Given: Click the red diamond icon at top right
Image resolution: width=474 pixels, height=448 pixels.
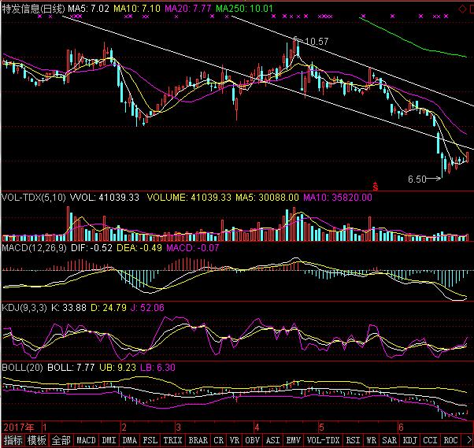Looking at the screenshot, I should point(462,9).
